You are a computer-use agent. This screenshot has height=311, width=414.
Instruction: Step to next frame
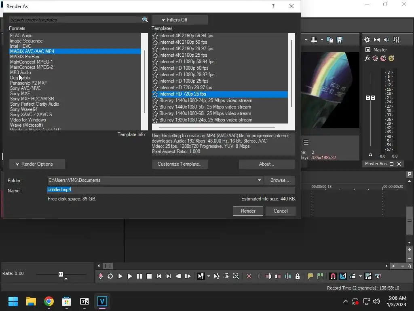coord(188,276)
